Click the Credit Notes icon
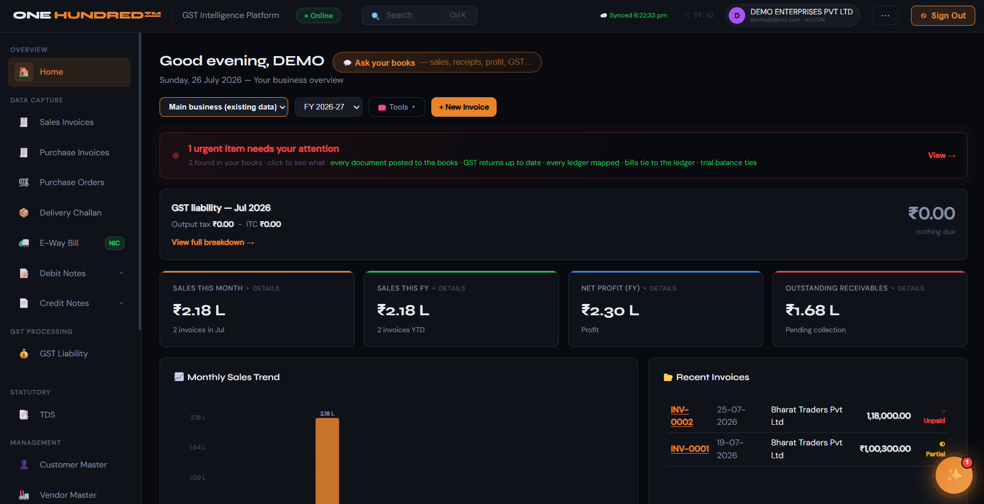This screenshot has height=504, width=984. pyautogui.click(x=24, y=303)
